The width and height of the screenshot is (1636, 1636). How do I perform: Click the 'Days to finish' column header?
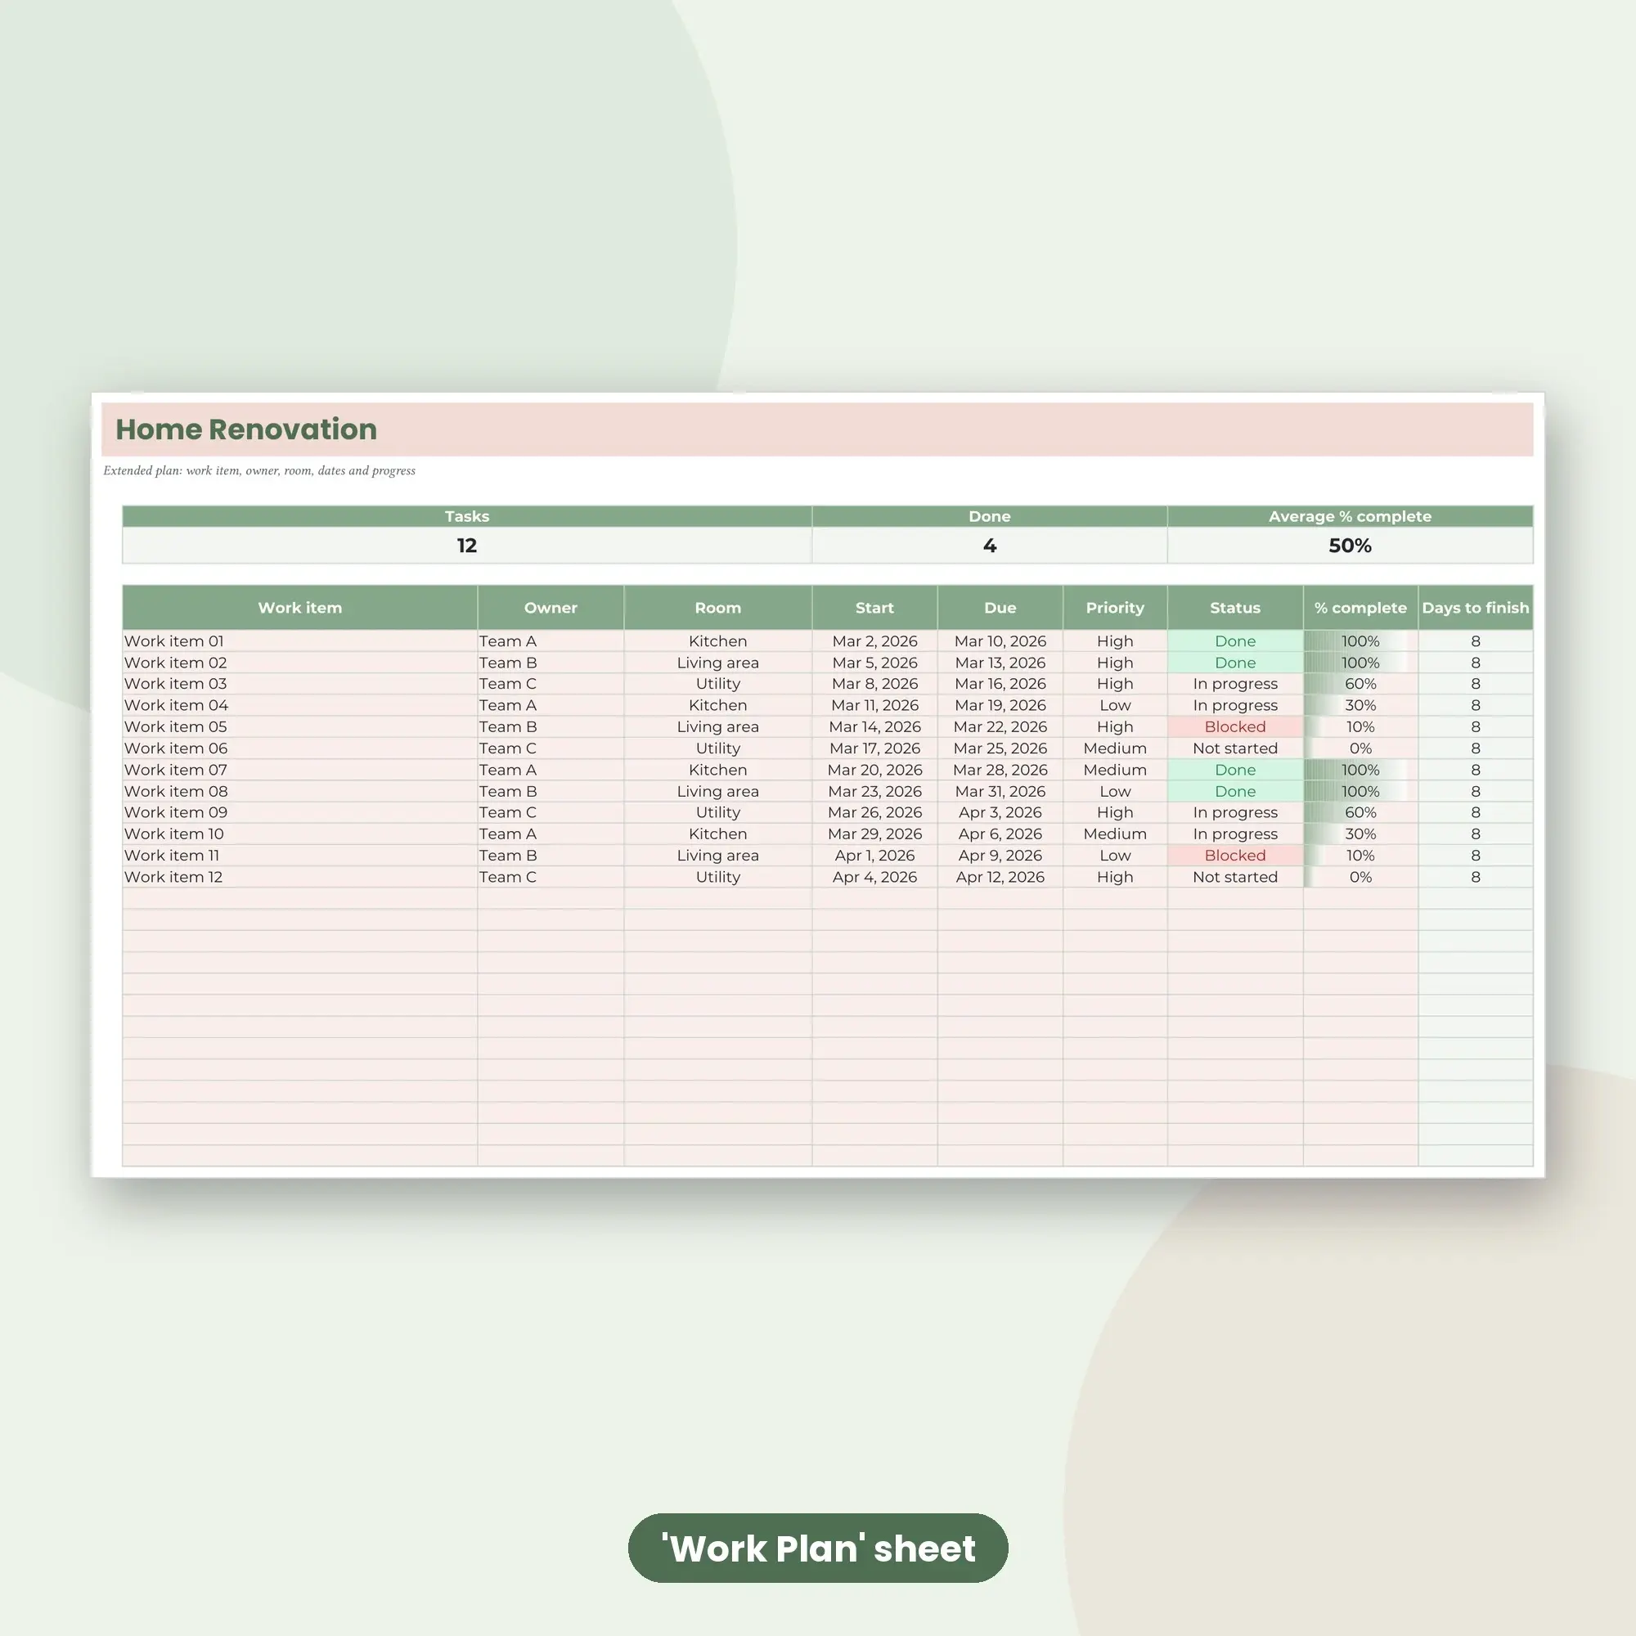pyautogui.click(x=1476, y=607)
